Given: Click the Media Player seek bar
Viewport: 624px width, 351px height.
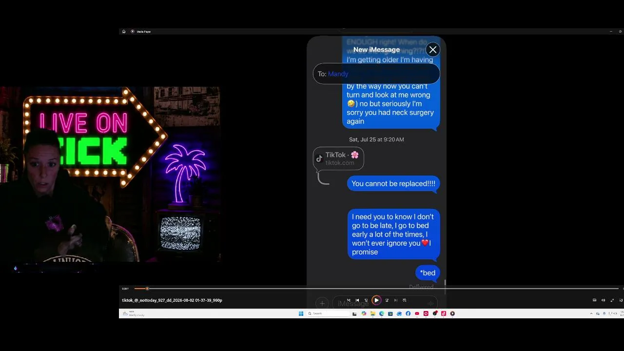Looking at the screenshot, I should coord(376,289).
